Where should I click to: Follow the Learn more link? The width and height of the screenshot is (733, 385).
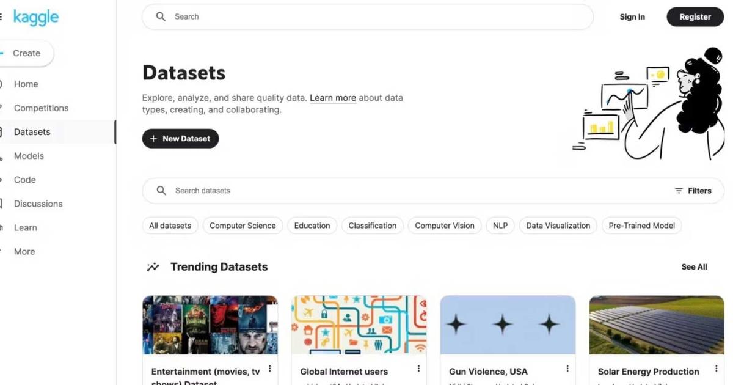click(333, 98)
